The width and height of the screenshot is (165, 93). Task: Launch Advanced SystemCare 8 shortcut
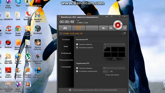[38, 72]
